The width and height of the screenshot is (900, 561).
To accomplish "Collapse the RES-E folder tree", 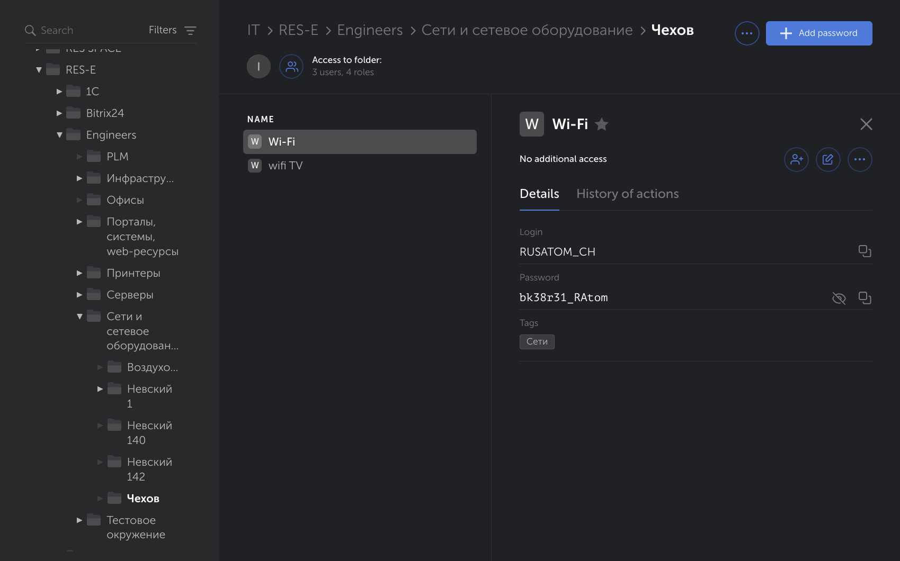I will [39, 70].
